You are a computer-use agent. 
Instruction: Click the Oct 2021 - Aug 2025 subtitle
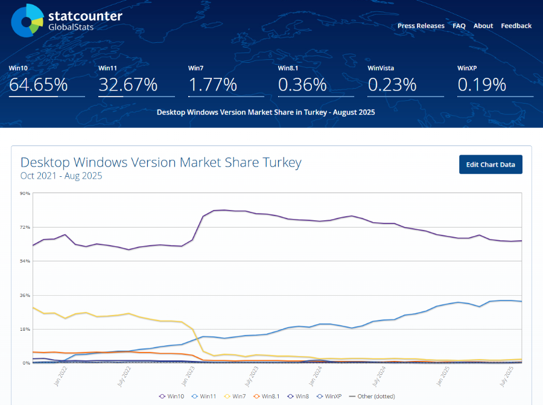coord(62,176)
